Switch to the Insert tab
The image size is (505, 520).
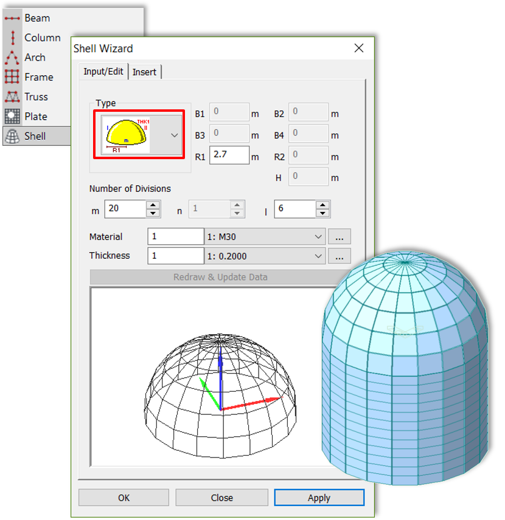144,72
